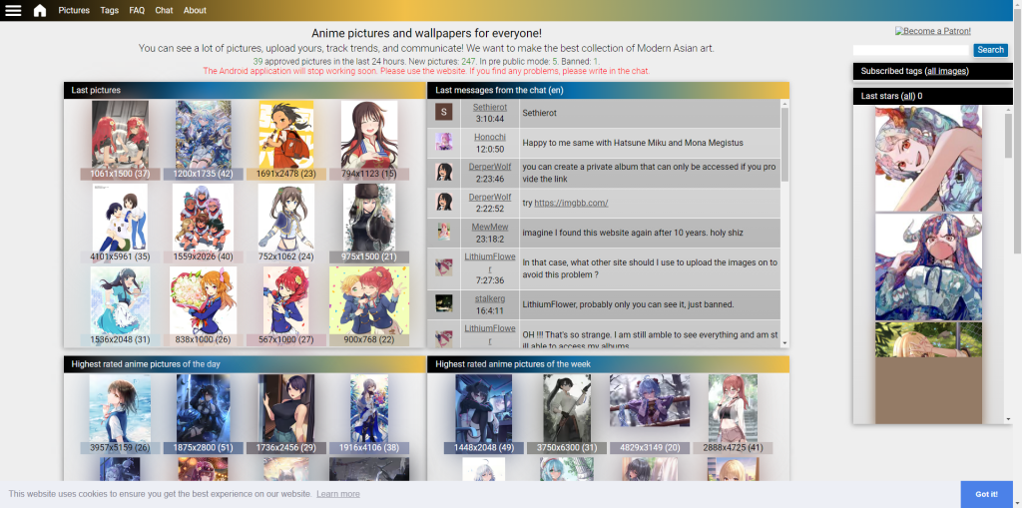The height and width of the screenshot is (508, 1022).
Task: Click Got it! on the cookie banner
Action: (x=986, y=494)
